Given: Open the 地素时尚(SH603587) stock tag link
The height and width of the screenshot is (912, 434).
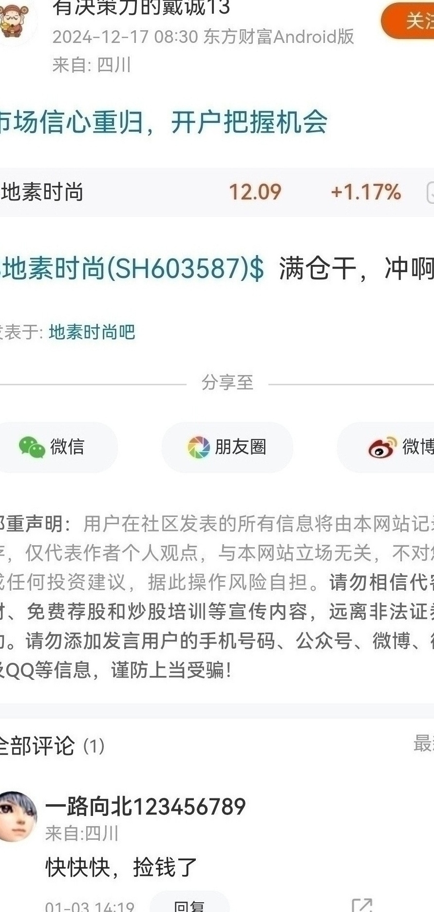Looking at the screenshot, I should pos(132,268).
